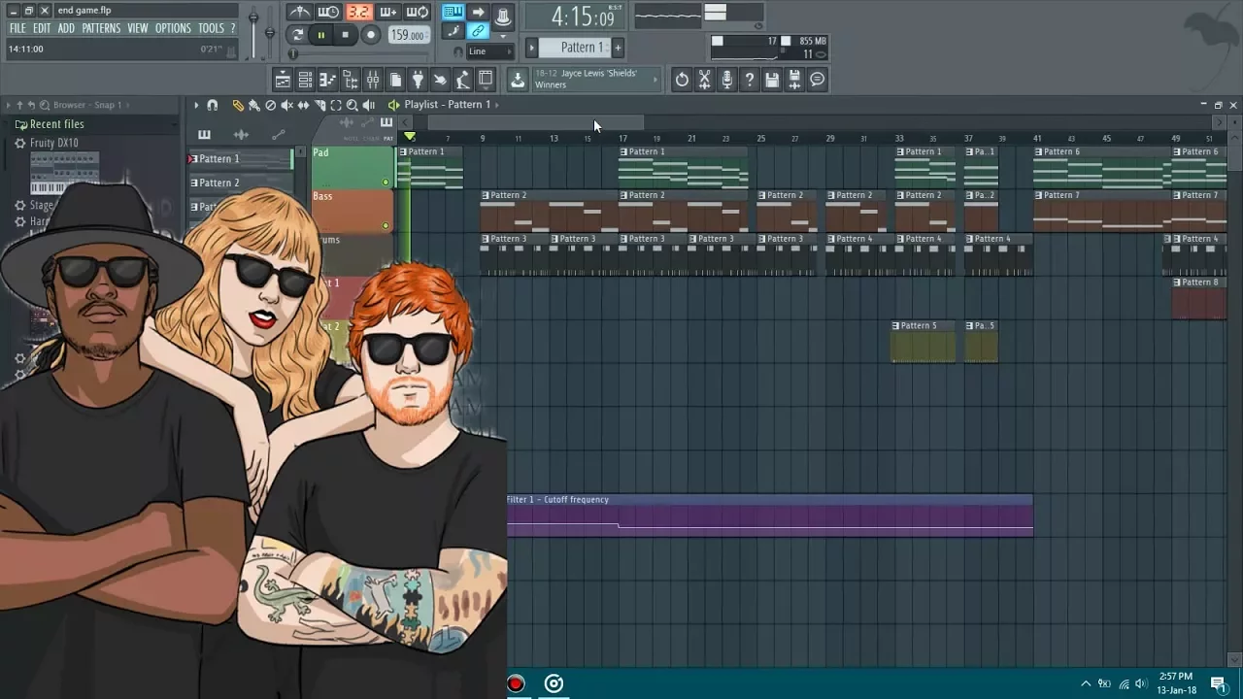Open the ADD menu

click(66, 29)
